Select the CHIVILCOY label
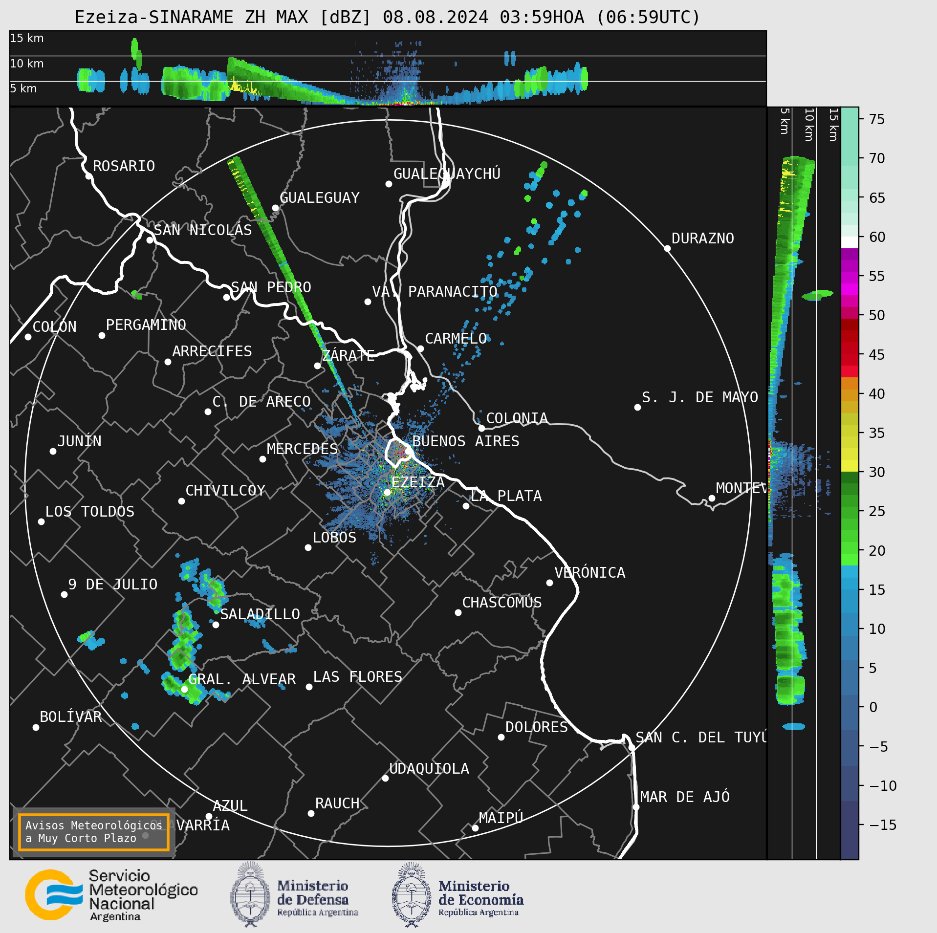937x933 pixels. click(x=225, y=491)
